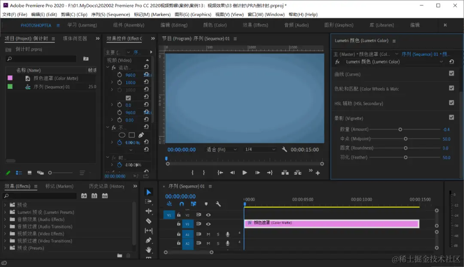Show hidden Project panel tabs chevron
This screenshot has width=464, height=267.
click(98, 39)
